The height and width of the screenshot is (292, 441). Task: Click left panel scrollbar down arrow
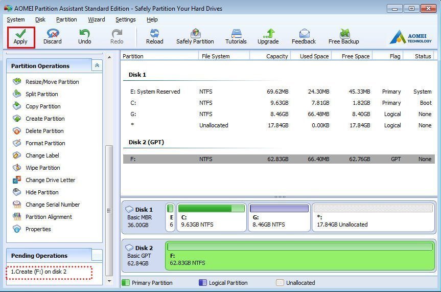tap(109, 281)
